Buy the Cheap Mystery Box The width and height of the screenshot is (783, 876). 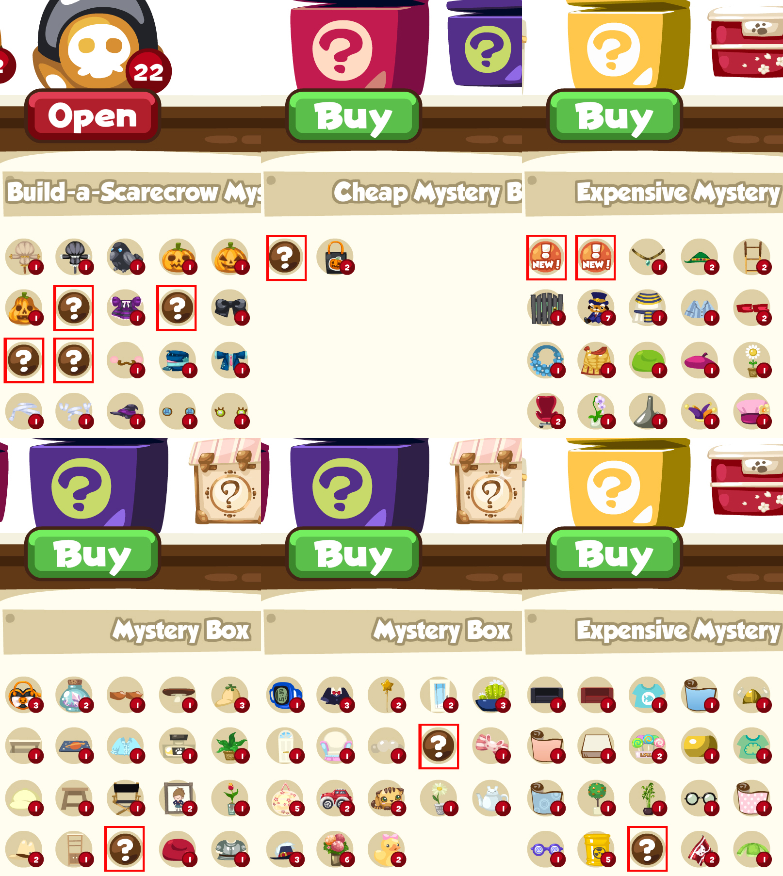pos(353,116)
